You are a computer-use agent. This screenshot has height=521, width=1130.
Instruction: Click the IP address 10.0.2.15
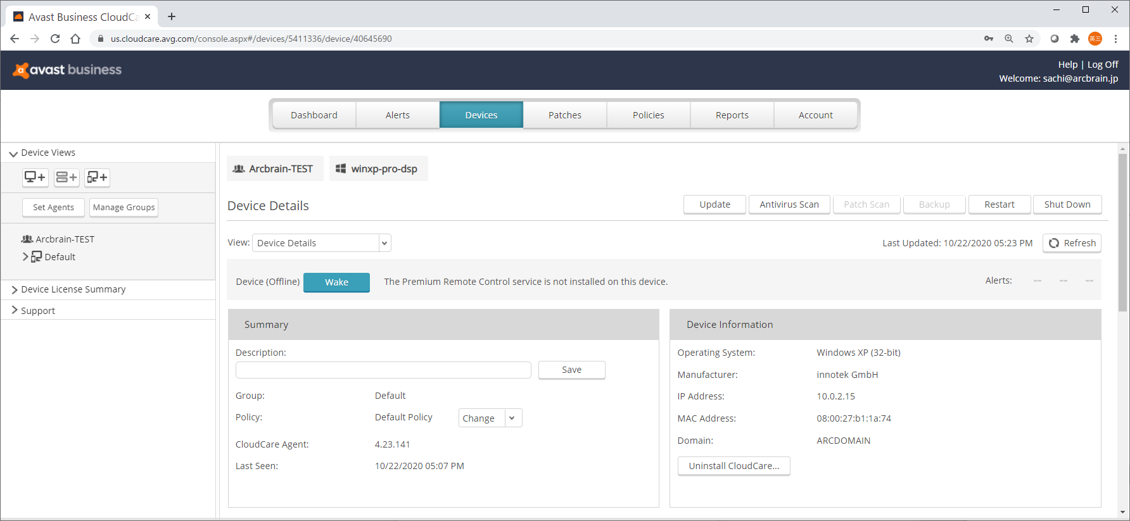click(x=835, y=396)
